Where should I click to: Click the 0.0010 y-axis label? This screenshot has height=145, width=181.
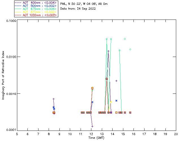coord(11,94)
